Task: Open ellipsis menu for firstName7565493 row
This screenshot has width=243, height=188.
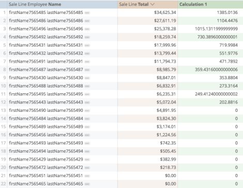Action: (87, 143)
